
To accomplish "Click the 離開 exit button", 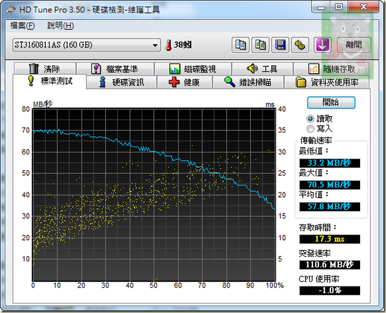I will click(354, 45).
